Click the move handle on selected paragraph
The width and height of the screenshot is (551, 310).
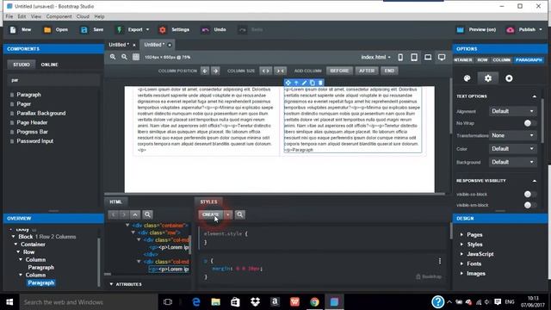pyautogui.click(x=288, y=83)
